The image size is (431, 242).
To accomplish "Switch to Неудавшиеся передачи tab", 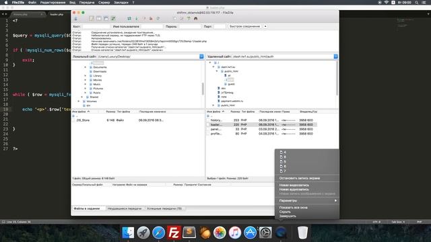I will pos(125,208).
